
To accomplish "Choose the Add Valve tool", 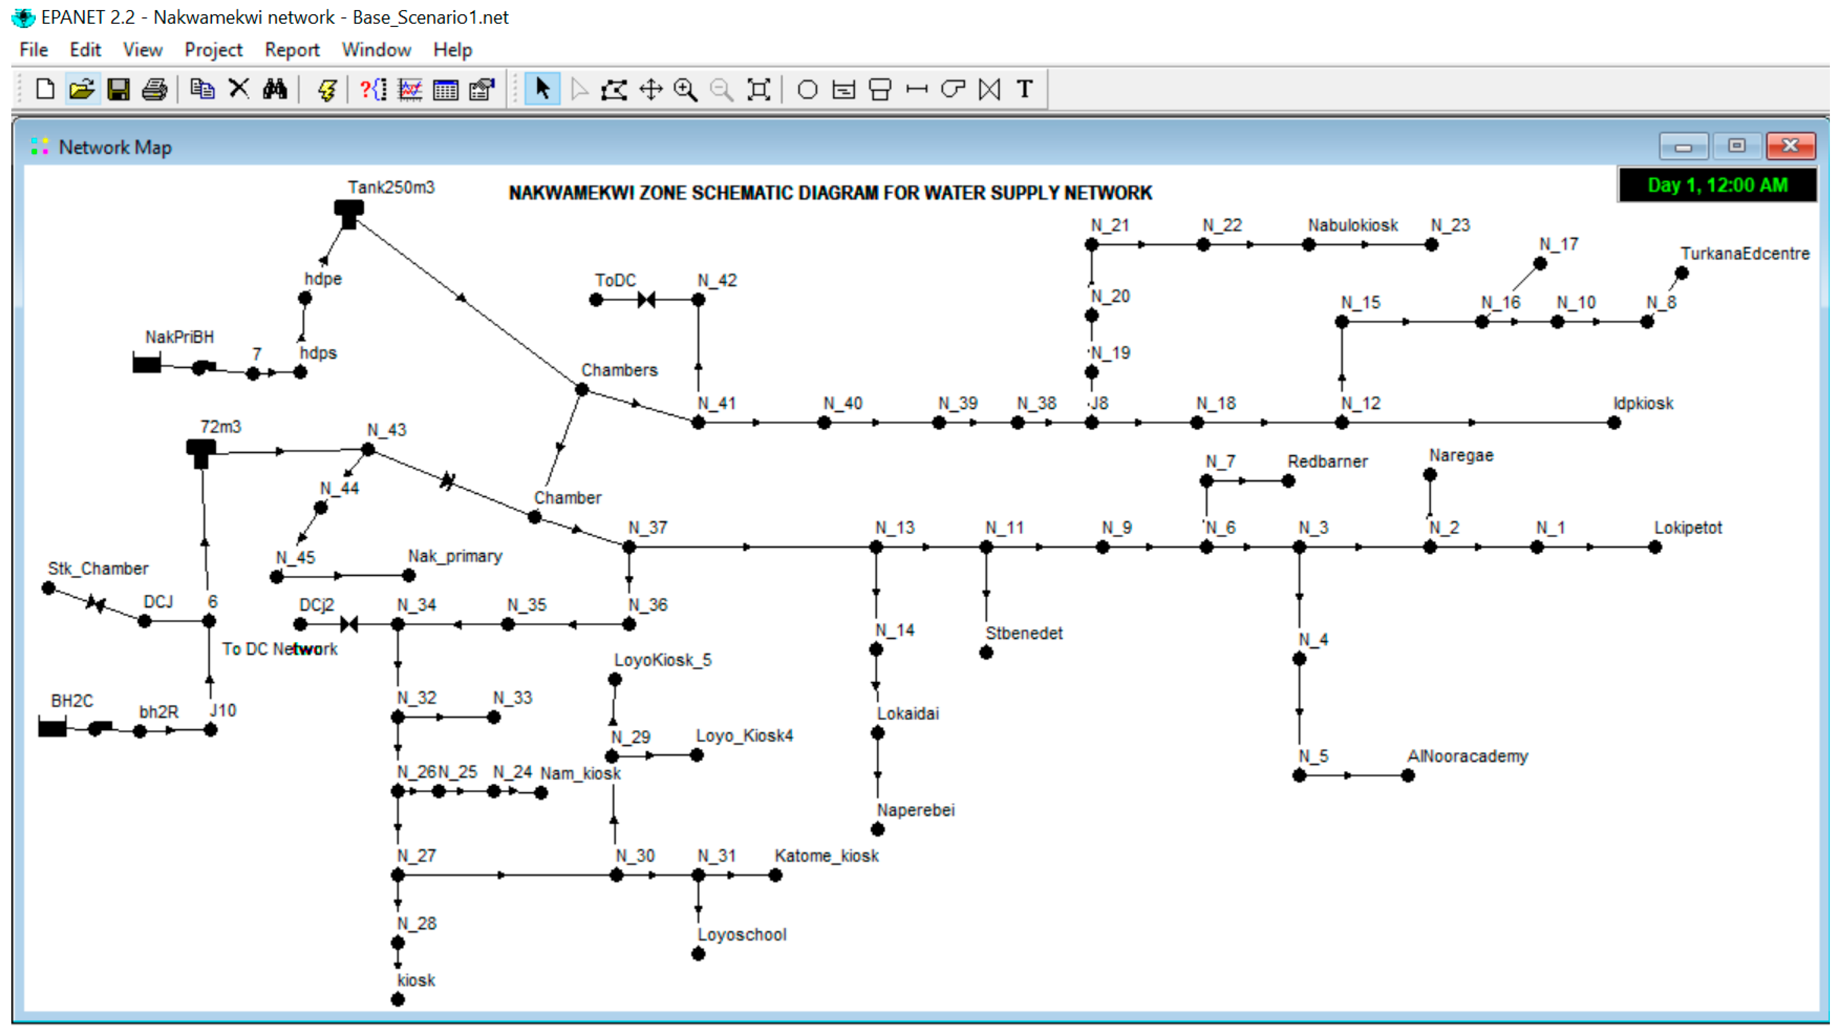I will tap(989, 90).
